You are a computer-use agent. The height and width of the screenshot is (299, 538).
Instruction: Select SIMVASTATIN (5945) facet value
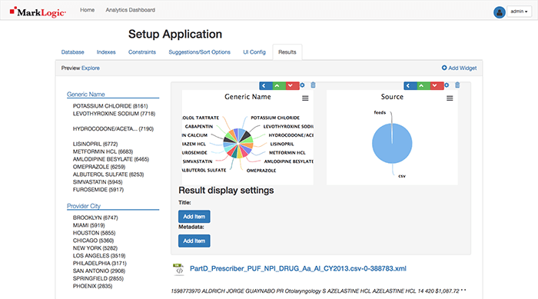[98, 182]
